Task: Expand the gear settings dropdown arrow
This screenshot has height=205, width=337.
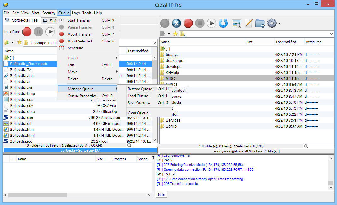Action: pyautogui.click(x=279, y=23)
